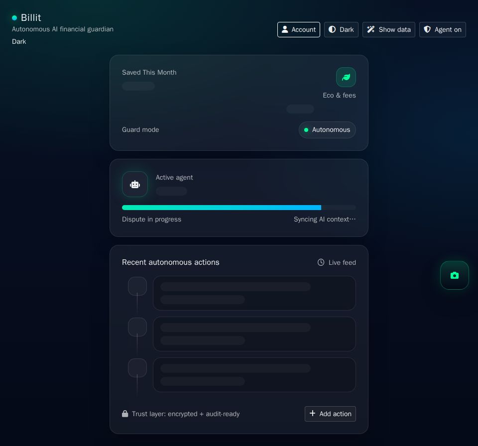The width and height of the screenshot is (478, 446).
Task: Toggle Dark mode in the header
Action: [x=341, y=29]
